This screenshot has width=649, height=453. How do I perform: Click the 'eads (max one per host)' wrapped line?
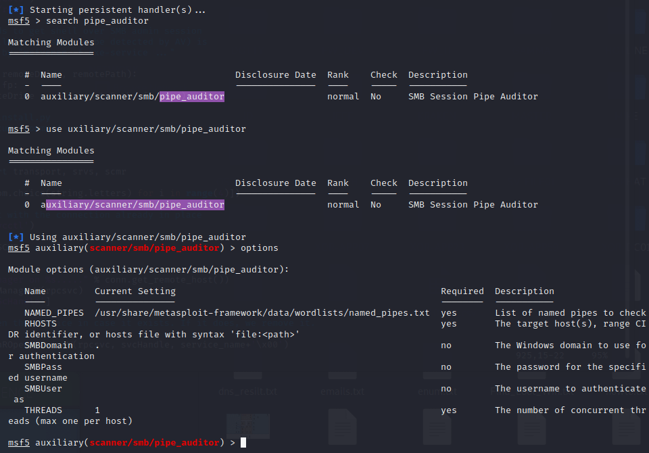coord(70,421)
